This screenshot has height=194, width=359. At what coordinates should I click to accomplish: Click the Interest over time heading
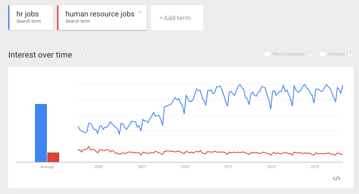coord(40,55)
